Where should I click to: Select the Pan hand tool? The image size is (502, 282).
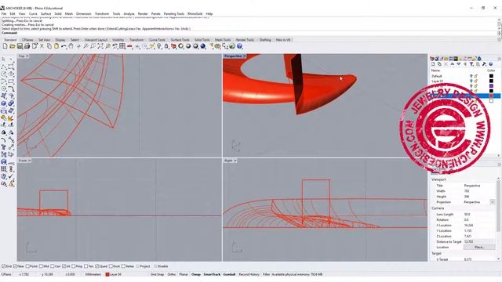coord(71,46)
